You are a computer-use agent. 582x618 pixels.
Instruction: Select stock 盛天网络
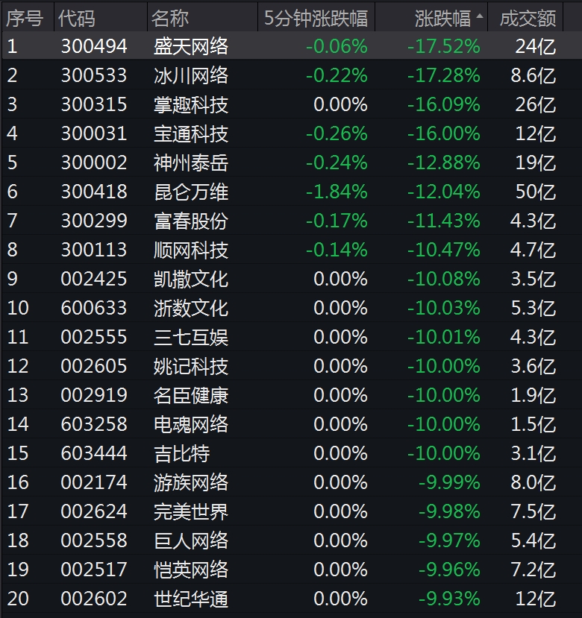coord(191,46)
